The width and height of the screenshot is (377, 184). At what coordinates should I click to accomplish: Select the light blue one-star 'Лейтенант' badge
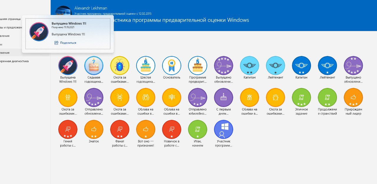click(275, 66)
